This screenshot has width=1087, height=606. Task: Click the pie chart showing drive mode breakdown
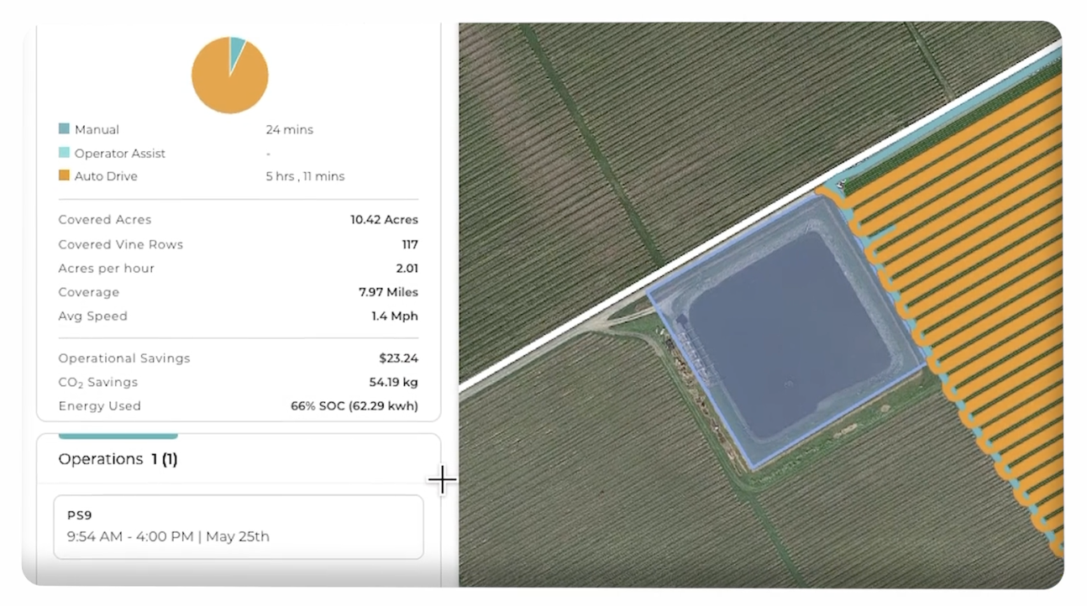click(x=229, y=75)
